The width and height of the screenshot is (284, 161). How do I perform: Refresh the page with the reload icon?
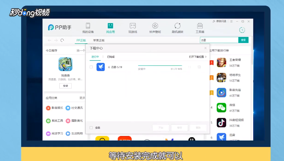(x=62, y=40)
